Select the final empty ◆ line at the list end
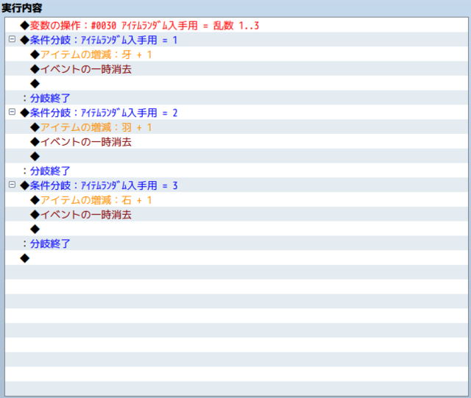This screenshot has width=471, height=398. click(x=236, y=258)
